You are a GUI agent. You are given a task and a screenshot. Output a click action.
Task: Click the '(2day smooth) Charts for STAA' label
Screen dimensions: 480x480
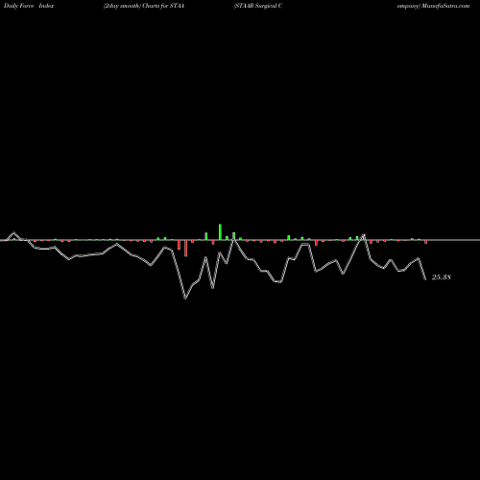(144, 6)
